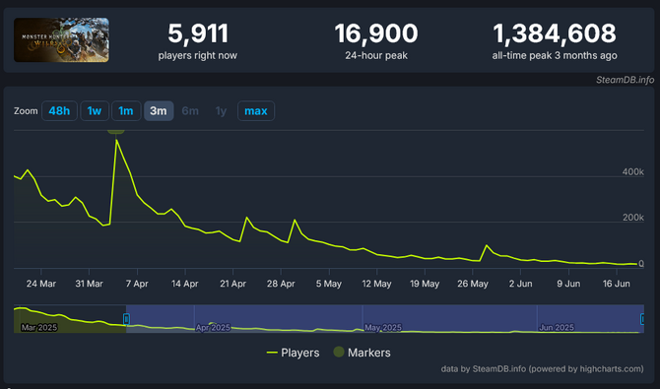Set chart zoom to 1m
Screen dimensions: 660x389
tap(126, 110)
